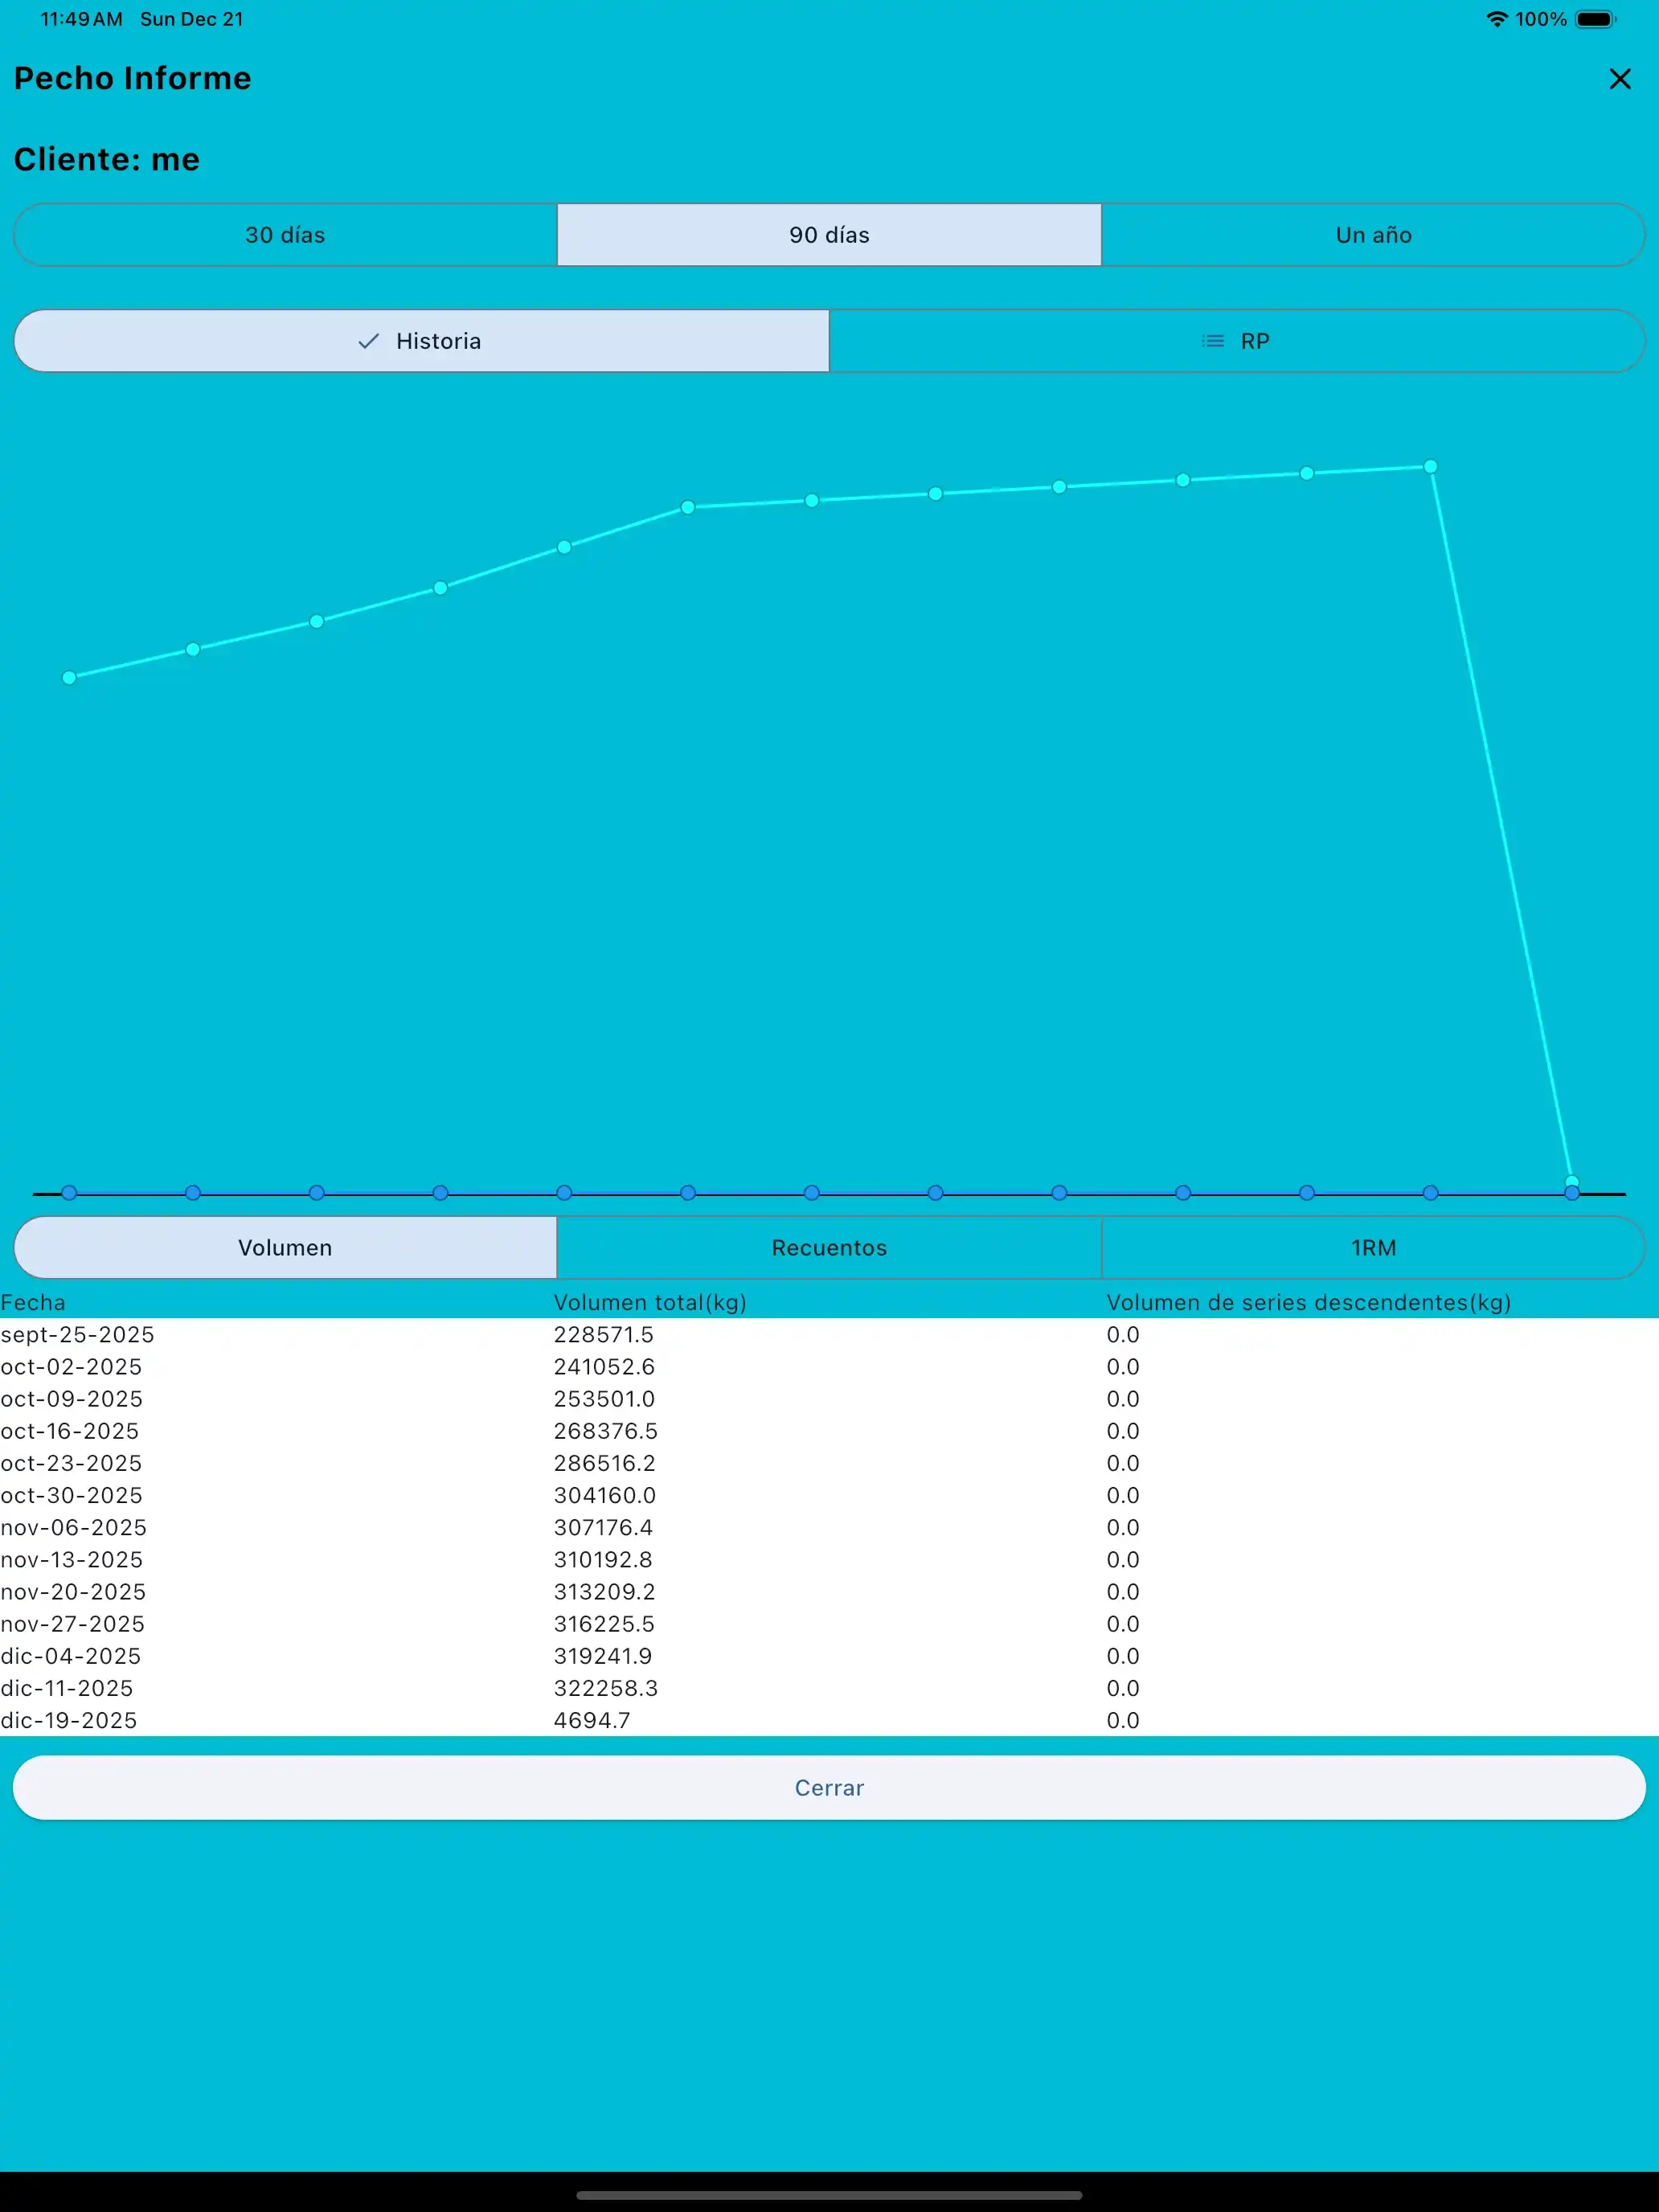Screen dimensions: 1659x2212
Task: Close the Pecho Informe report with X
Action: point(1619,79)
